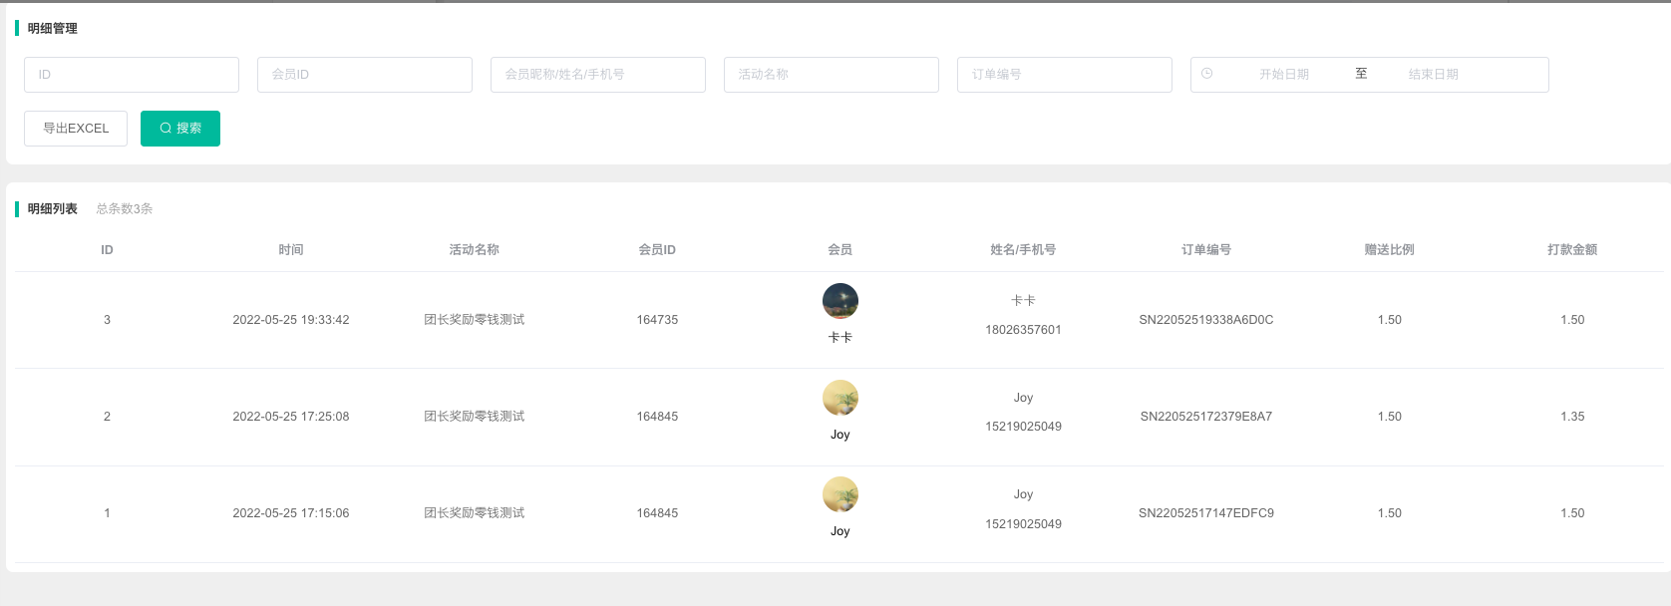The image size is (1671, 606).
Task: Click the 搜索 search button
Action: coord(180,129)
